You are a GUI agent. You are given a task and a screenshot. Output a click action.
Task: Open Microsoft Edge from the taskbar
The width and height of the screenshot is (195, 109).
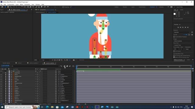pos(47,107)
